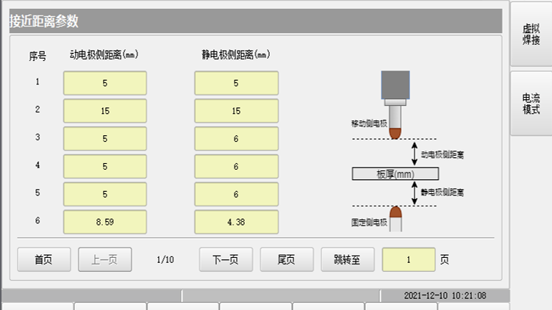Edit row 1 静电极侧距离 field
Screen dimensions: 552x310
pyautogui.click(x=236, y=83)
